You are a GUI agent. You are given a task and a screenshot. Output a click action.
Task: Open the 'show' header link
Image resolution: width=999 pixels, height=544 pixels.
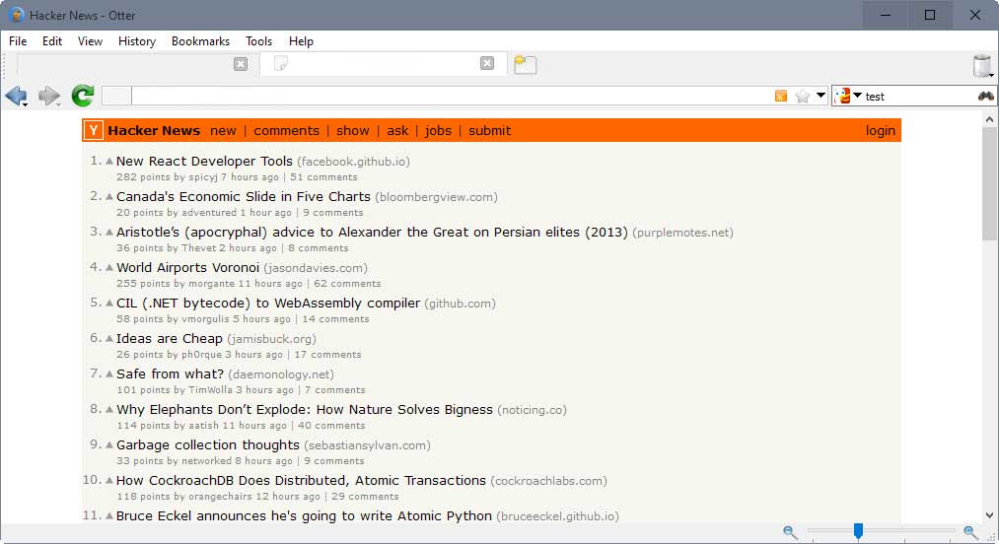coord(353,131)
